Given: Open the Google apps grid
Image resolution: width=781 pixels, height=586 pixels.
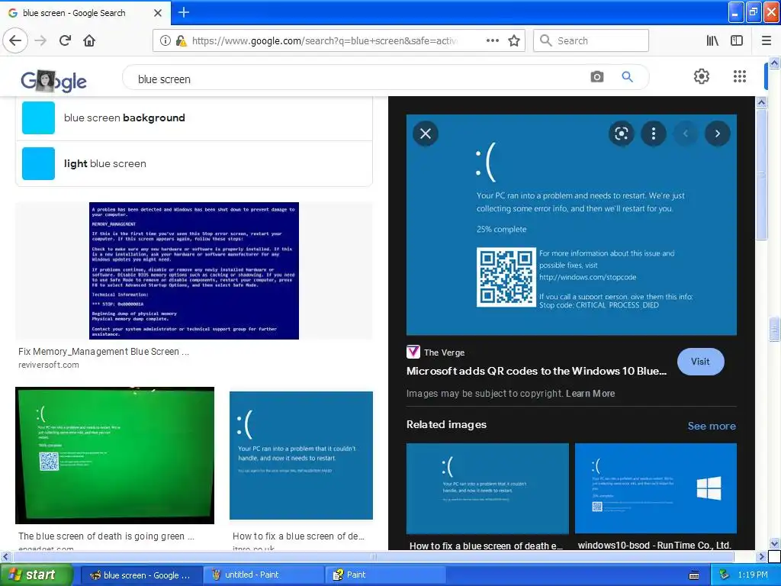Looking at the screenshot, I should point(740,76).
